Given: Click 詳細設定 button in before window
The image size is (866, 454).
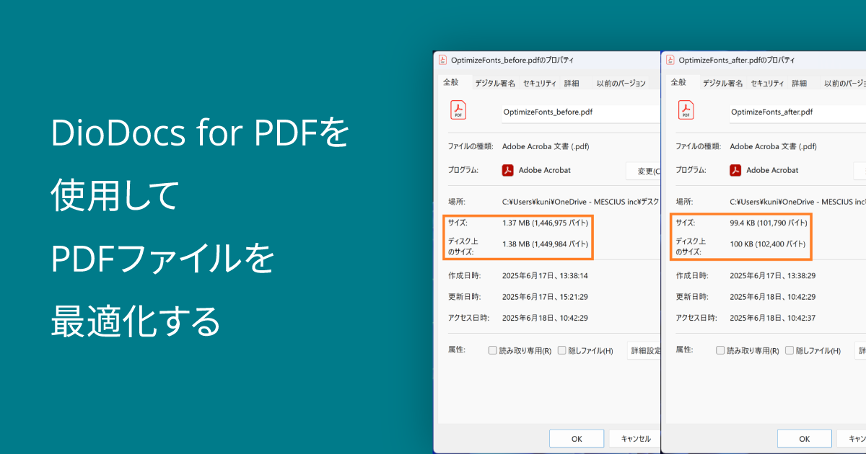Looking at the screenshot, I should pos(644,351).
